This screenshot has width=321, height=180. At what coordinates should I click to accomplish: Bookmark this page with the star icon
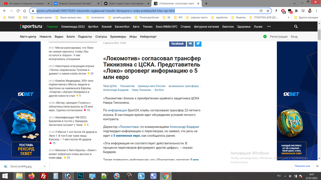(268, 11)
